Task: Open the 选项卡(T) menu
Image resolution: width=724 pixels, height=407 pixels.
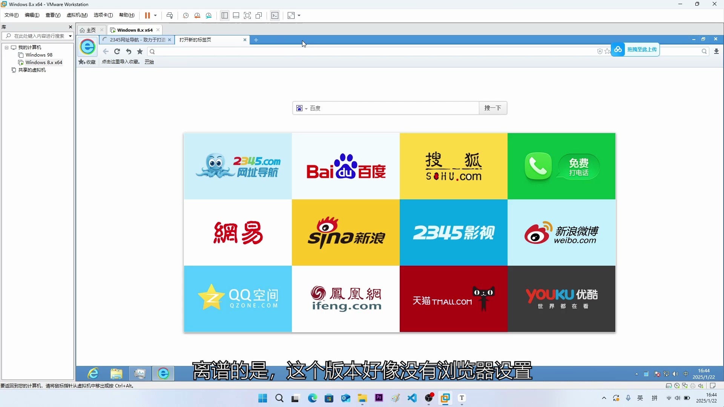Action: 103,15
